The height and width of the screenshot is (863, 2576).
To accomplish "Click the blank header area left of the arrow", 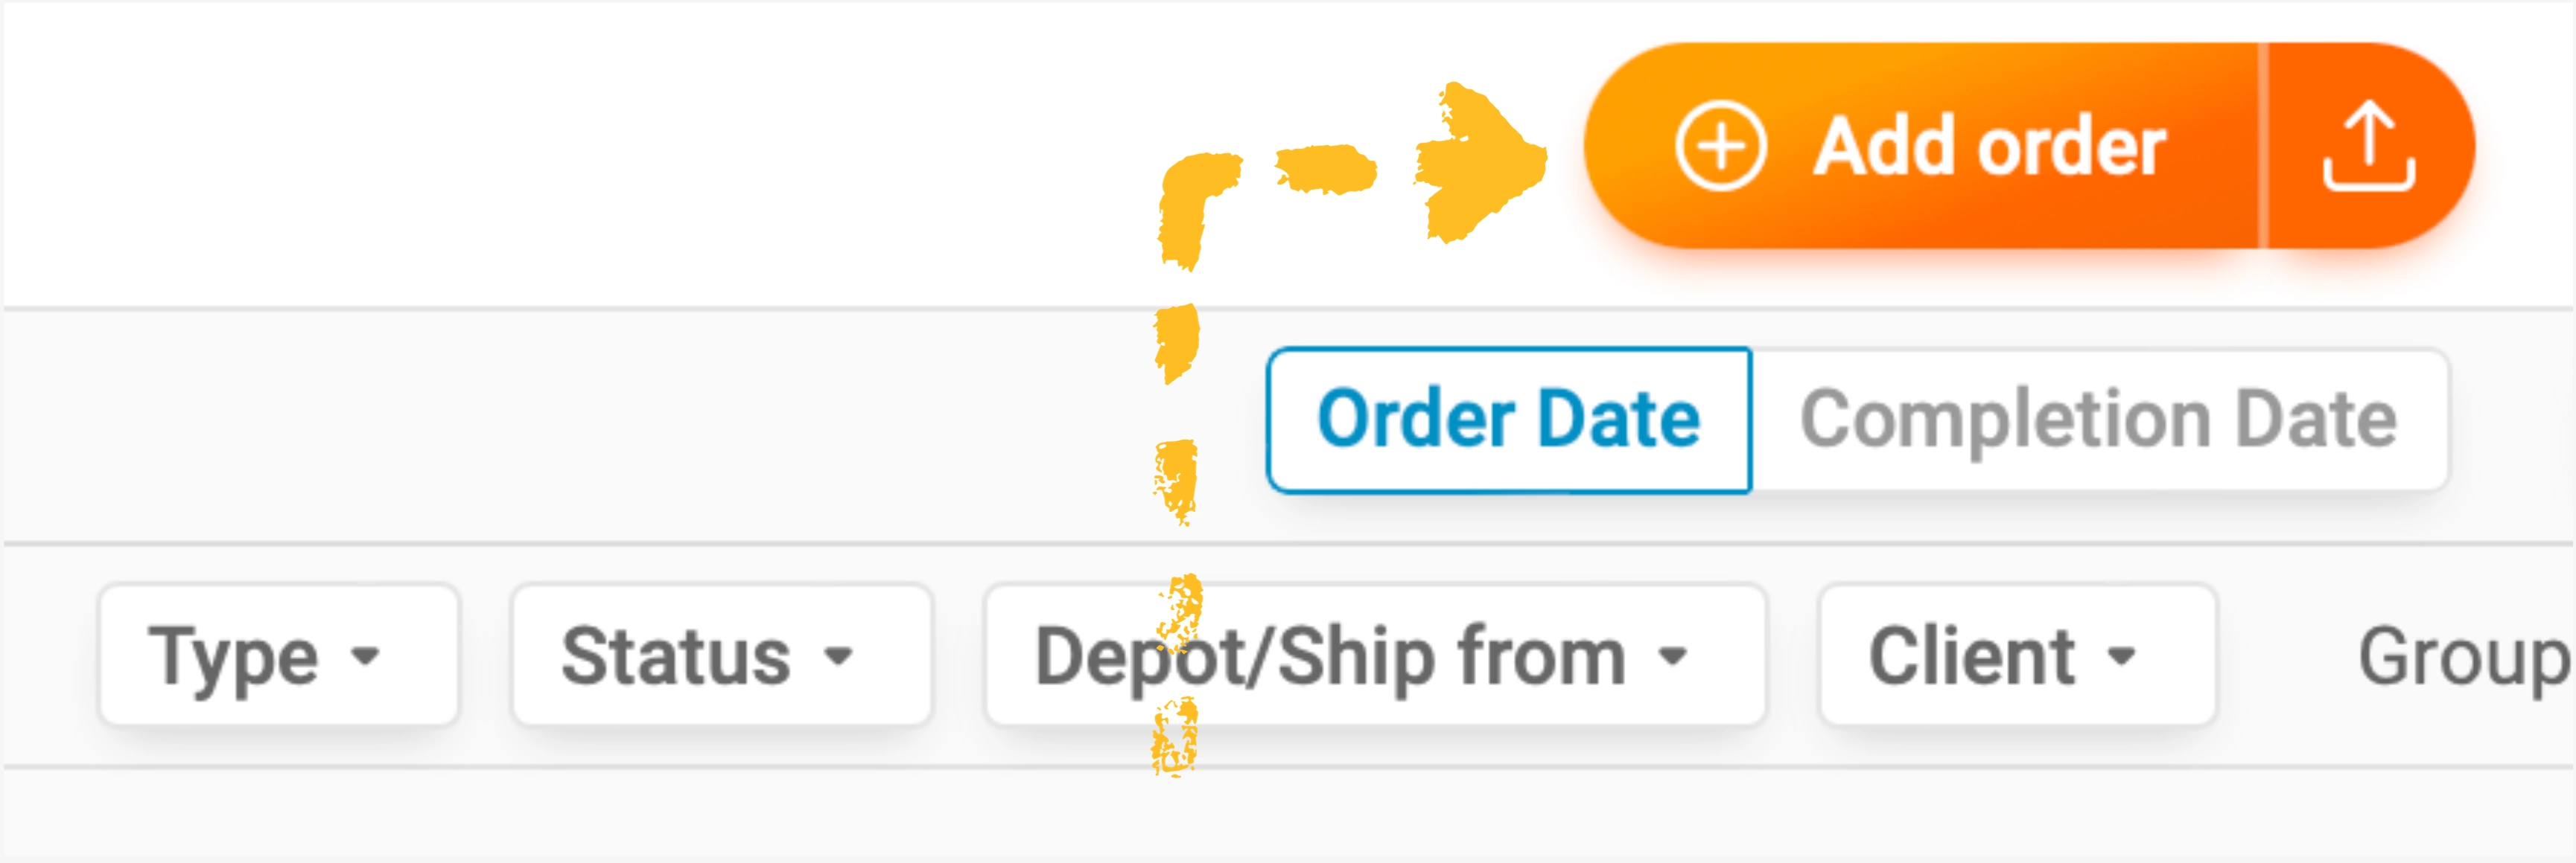I will pyautogui.click(x=600, y=150).
